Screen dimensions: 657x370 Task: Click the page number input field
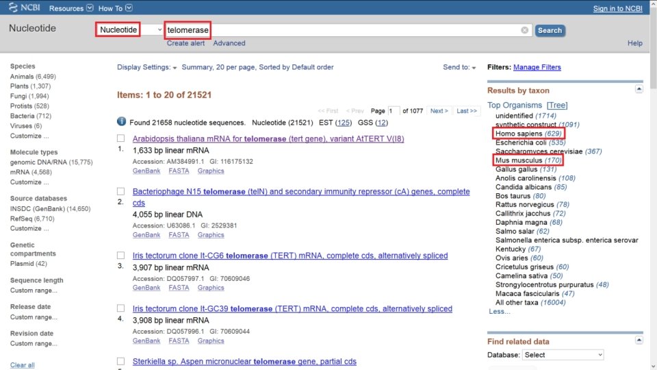tap(394, 111)
